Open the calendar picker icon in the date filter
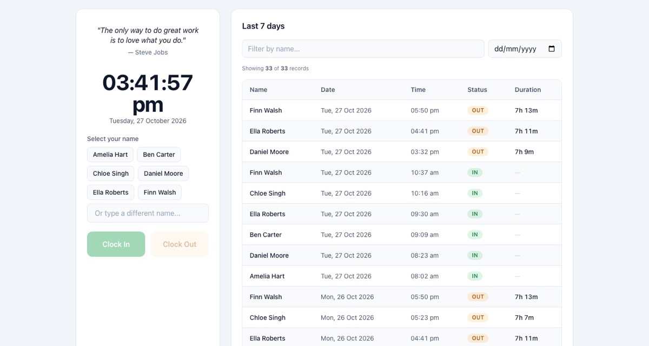 click(552, 49)
